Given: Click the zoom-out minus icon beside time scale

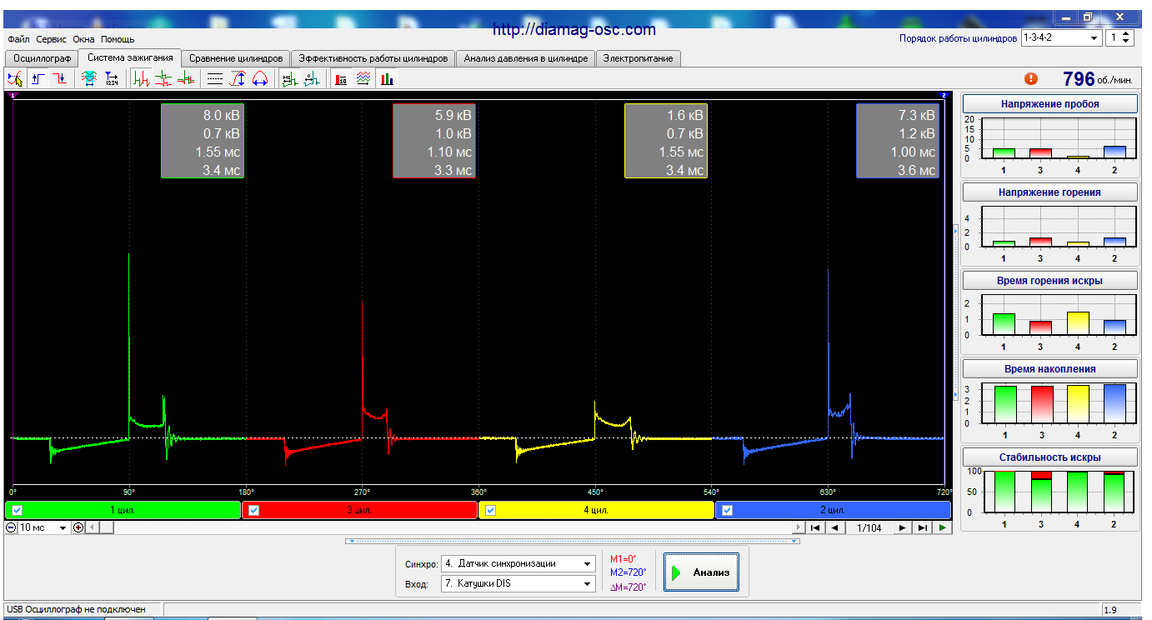Looking at the screenshot, I should point(11,527).
